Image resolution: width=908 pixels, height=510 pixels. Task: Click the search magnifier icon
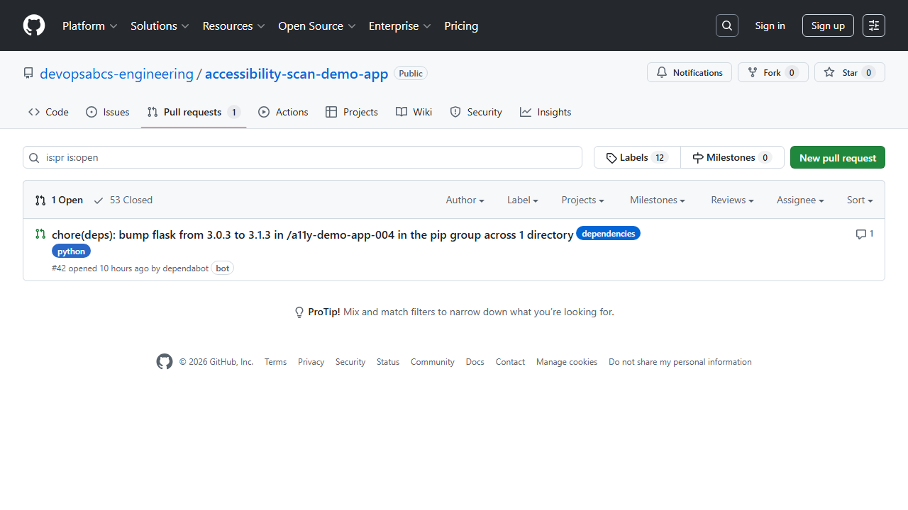coord(726,25)
